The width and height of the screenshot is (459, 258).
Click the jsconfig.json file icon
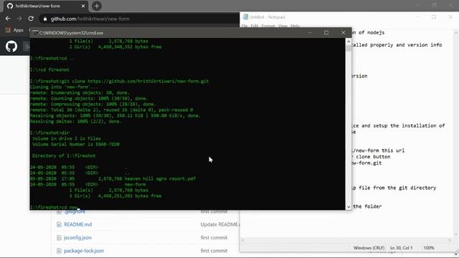coord(59,237)
